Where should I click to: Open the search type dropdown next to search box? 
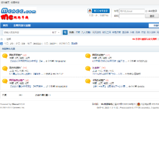coord(56,32)
